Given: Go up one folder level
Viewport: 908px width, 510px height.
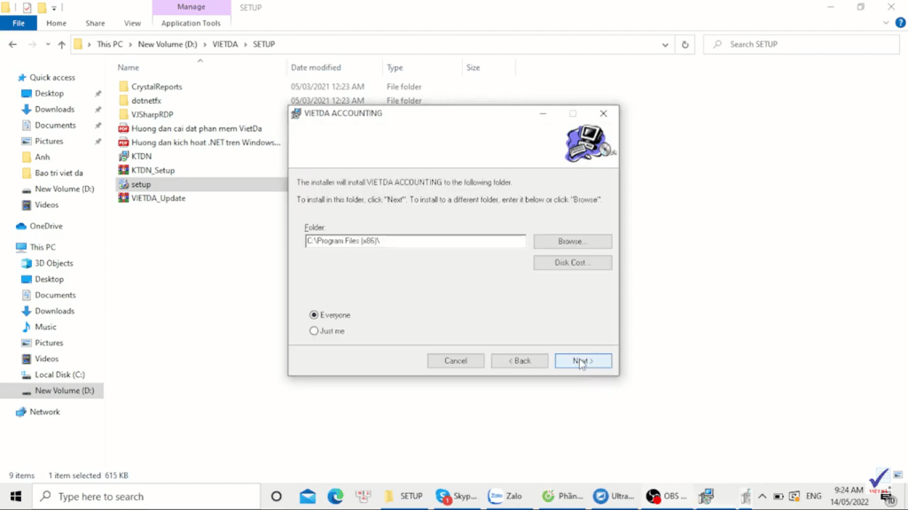Looking at the screenshot, I should 61,44.
